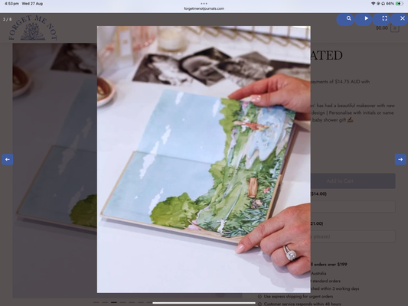This screenshot has width=408, height=306.
Task: Select the currently active third slide indicator
Action: coord(114,302)
